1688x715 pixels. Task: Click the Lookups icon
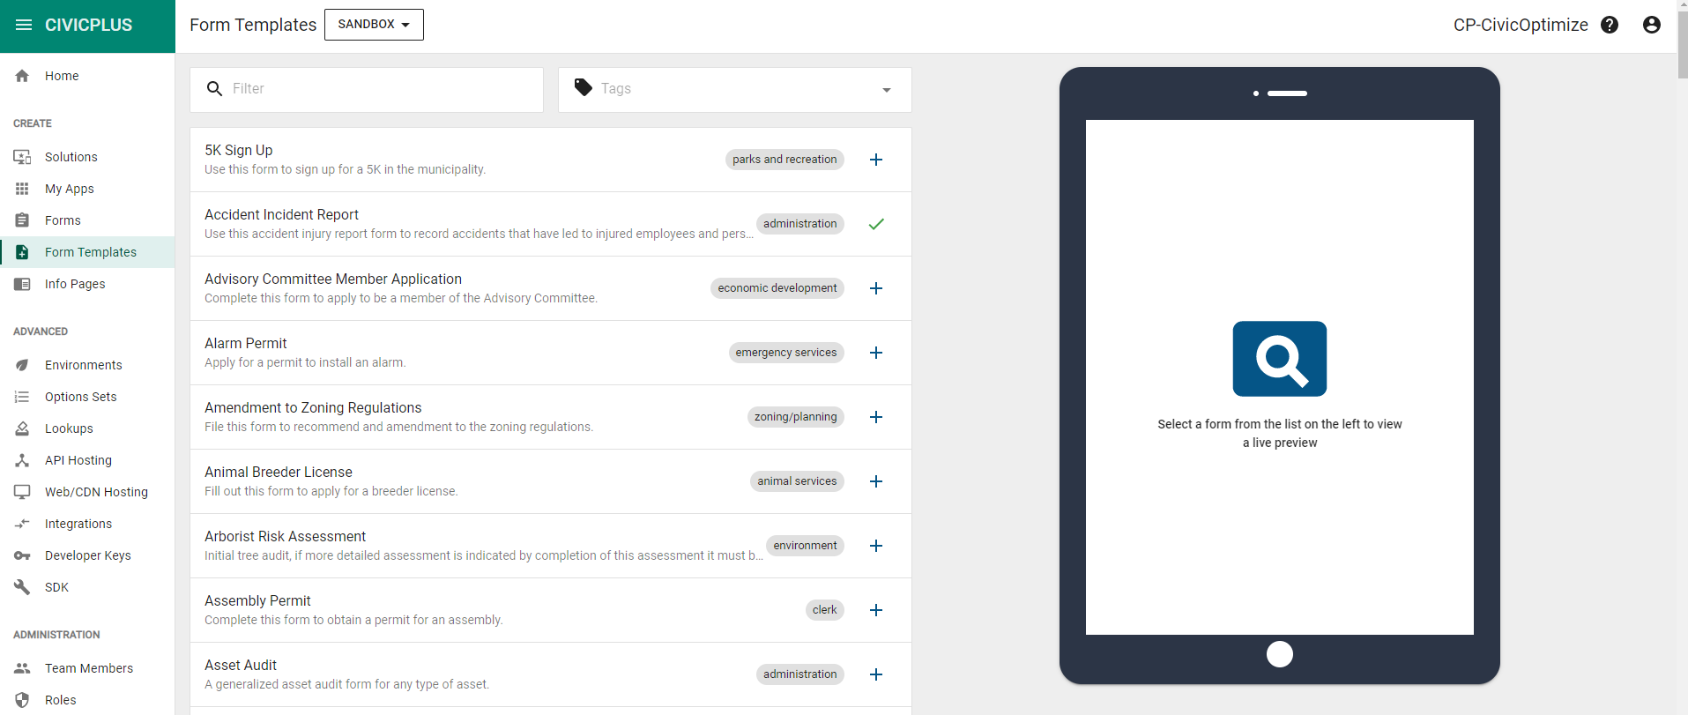pos(22,428)
